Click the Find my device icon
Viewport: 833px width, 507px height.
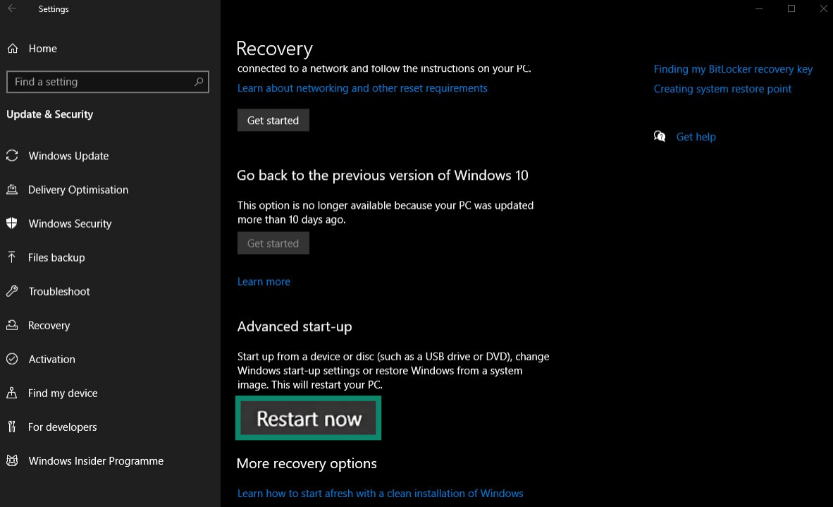pyautogui.click(x=13, y=393)
